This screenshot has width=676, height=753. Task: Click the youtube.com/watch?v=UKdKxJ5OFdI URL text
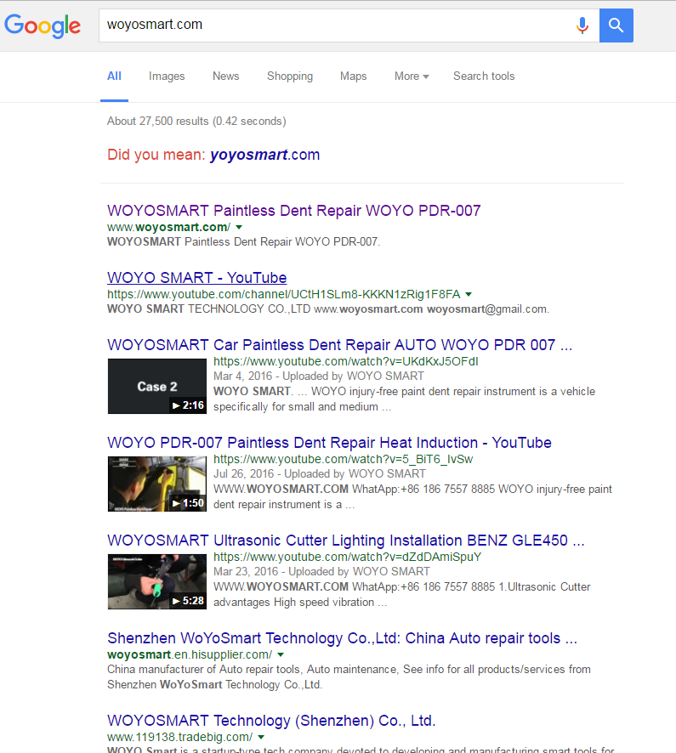346,361
